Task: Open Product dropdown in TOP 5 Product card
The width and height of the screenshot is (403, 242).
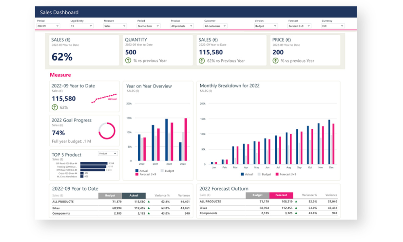Action: pos(108,154)
